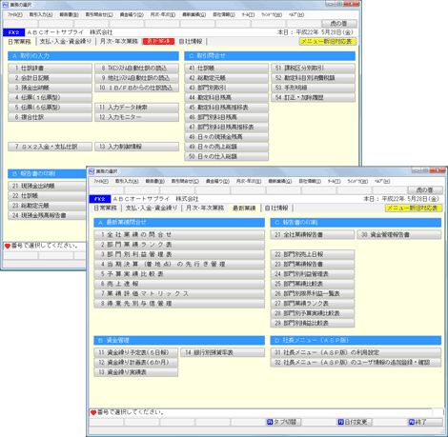Open 1 全社業績の問合せ
The height and width of the screenshot is (437, 448).
coord(179,234)
